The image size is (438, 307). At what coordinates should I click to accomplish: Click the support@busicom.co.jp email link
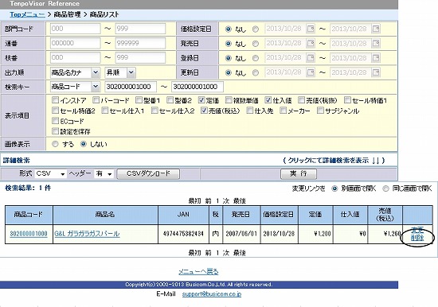coord(212,294)
